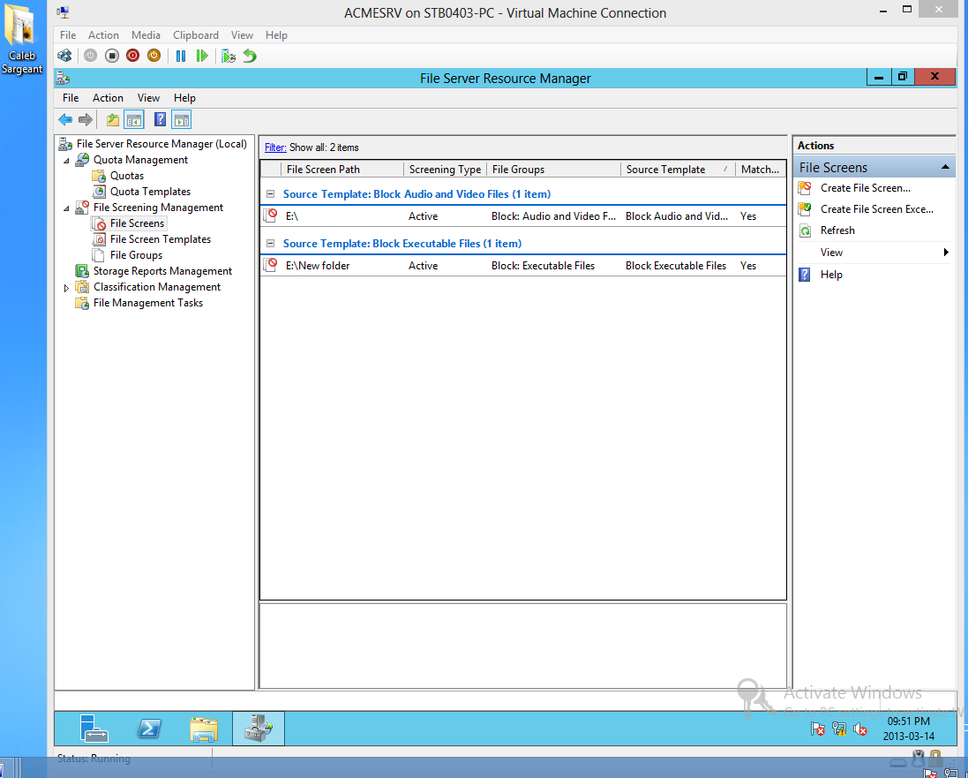Open the Clipboard menu

(x=196, y=35)
